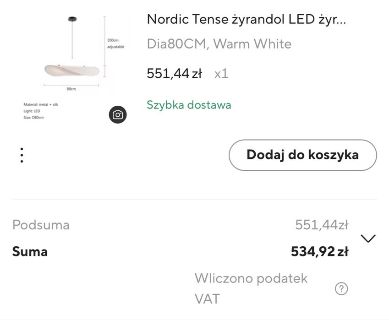Click the Suma total 534,92 zł
This screenshot has width=389, height=320.
319,251
